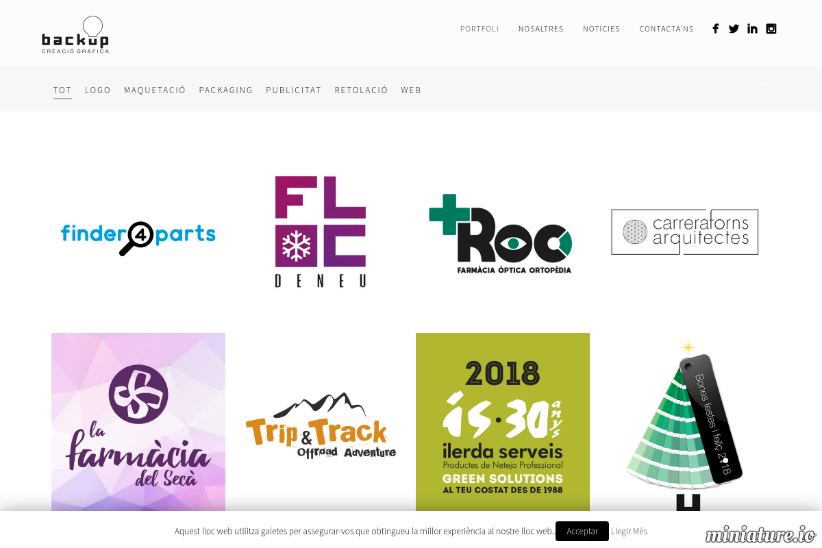This screenshot has width=822, height=548.
Task: Filter portfolio by Retolació
Action: 361,90
